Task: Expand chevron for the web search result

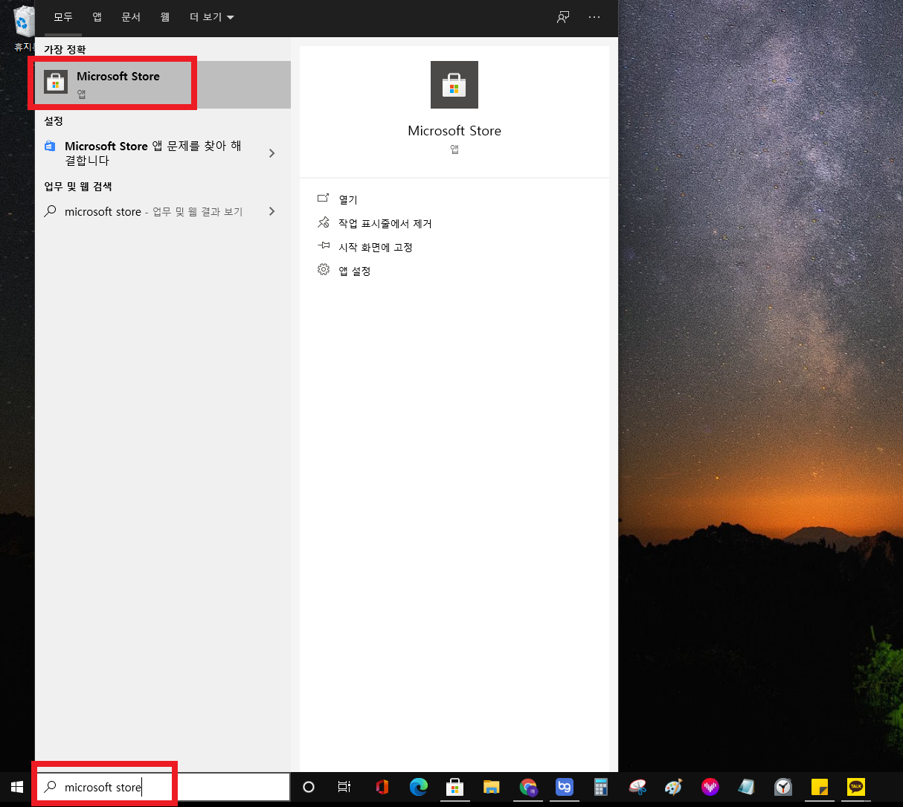Action: 271,211
